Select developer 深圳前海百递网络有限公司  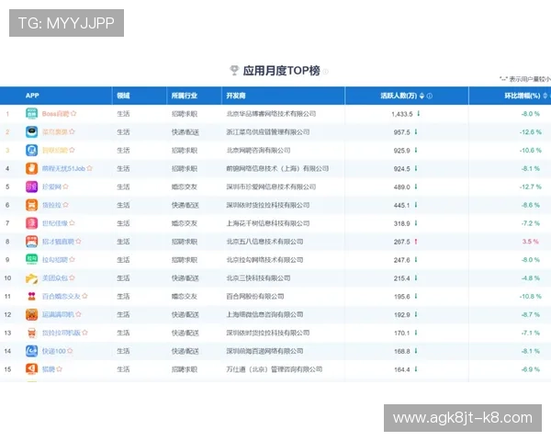[x=264, y=351]
